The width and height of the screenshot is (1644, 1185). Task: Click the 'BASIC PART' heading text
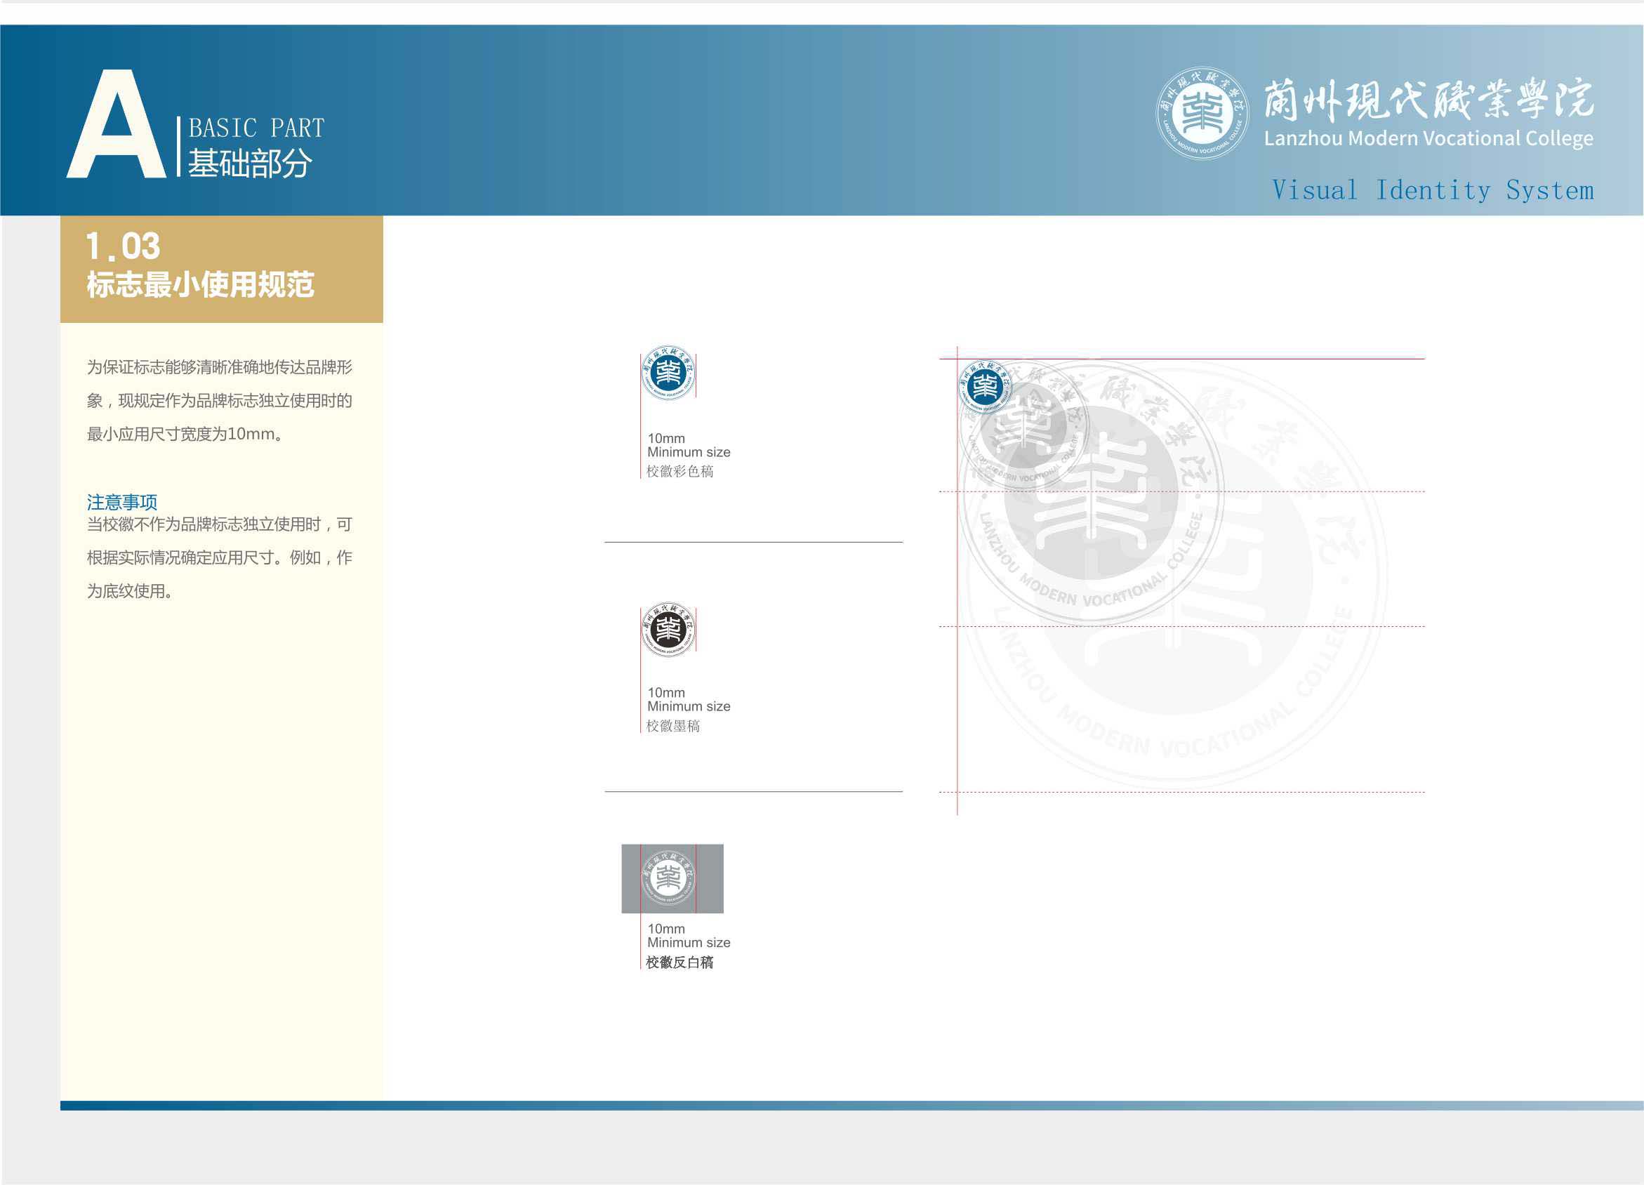point(256,128)
